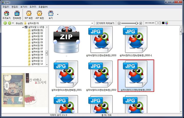This screenshot has width=184, height=118.
Task: Select folder 심야식당 03 in tree
Action: (x=37, y=36)
